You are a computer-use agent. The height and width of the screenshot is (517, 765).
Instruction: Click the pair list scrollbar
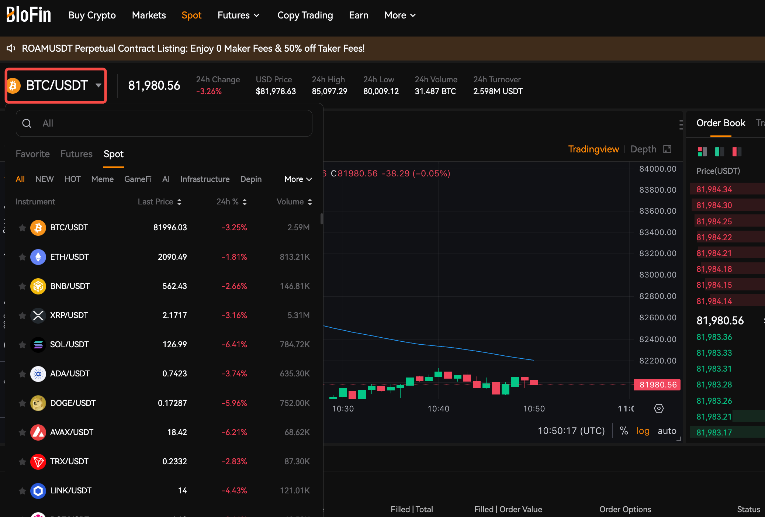(x=322, y=218)
